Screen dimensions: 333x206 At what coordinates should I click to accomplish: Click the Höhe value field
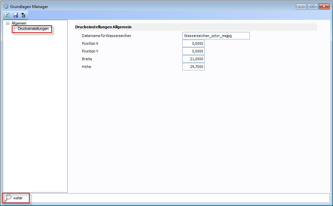pos(193,67)
